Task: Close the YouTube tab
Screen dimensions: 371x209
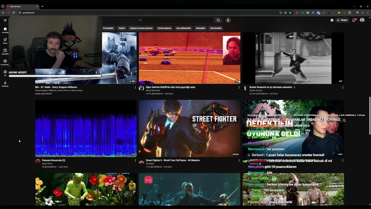Action: pyautogui.click(x=37, y=6)
